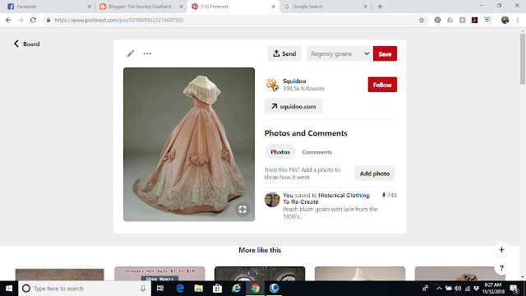Viewport: 526px width, 296px height.
Task: Click your profile avatar beside the saved note
Action: pos(272,200)
